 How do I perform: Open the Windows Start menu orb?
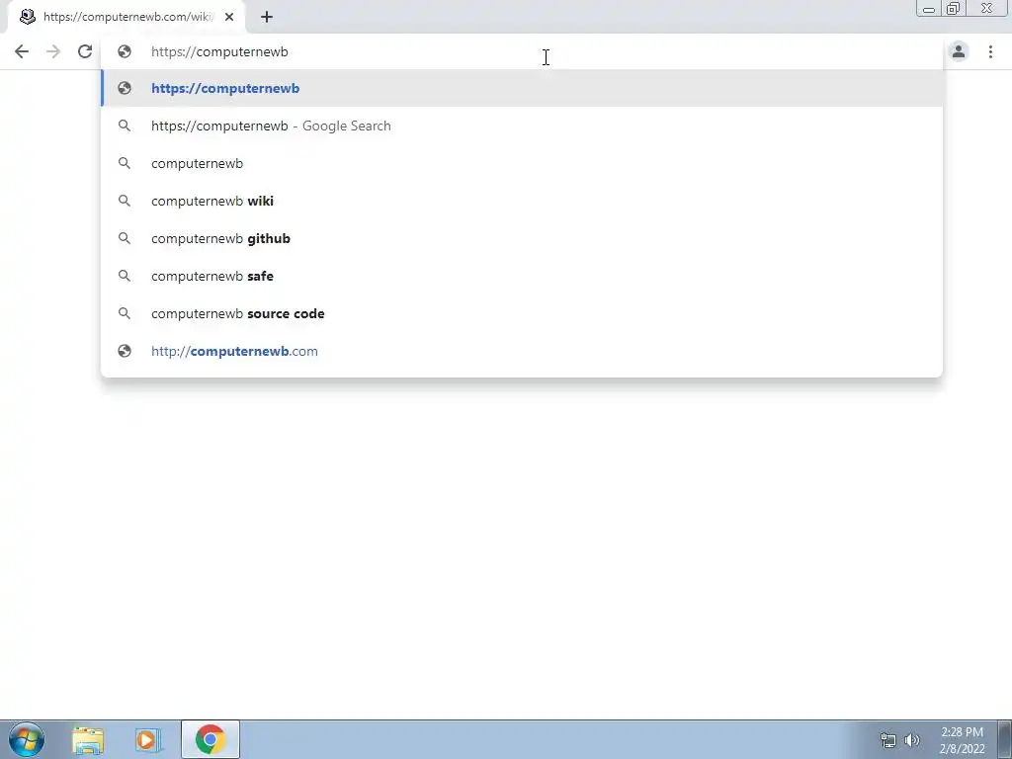point(27,739)
